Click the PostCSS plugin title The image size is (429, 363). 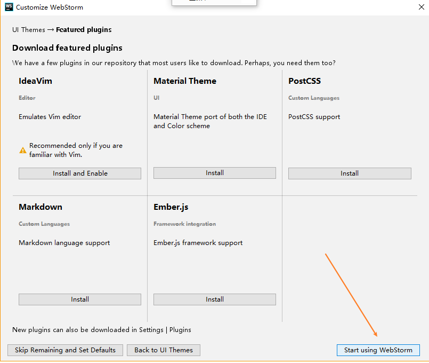(x=304, y=81)
